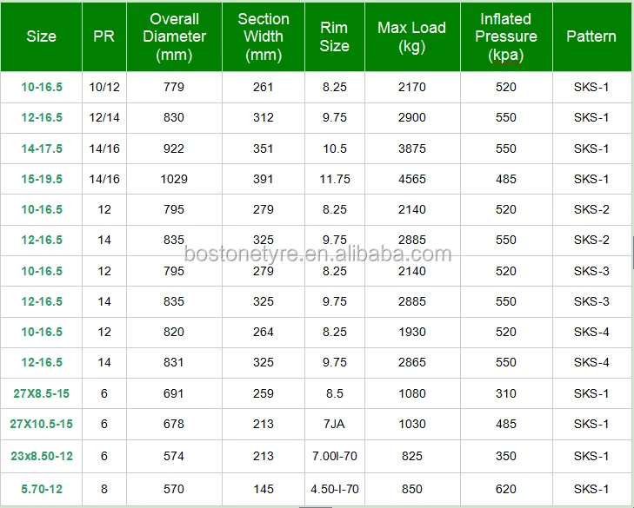Select the 4565 max load value
The width and height of the screenshot is (634, 508).
[412, 179]
